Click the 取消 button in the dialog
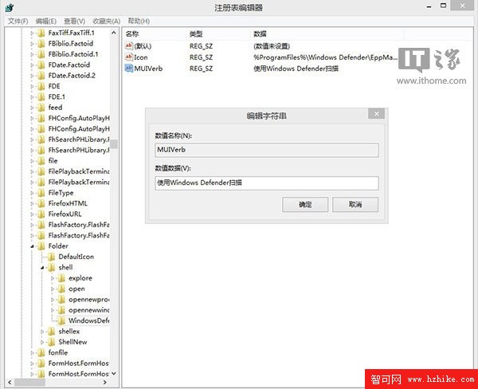Image resolution: width=478 pixels, height=389 pixels. (x=355, y=204)
